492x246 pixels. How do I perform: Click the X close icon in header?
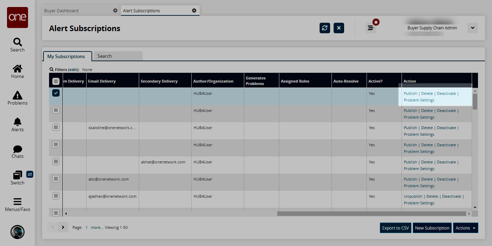[x=339, y=28]
